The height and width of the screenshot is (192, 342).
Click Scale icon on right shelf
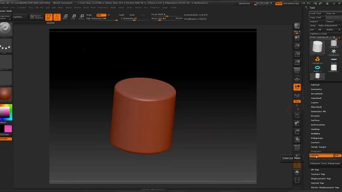297,131
